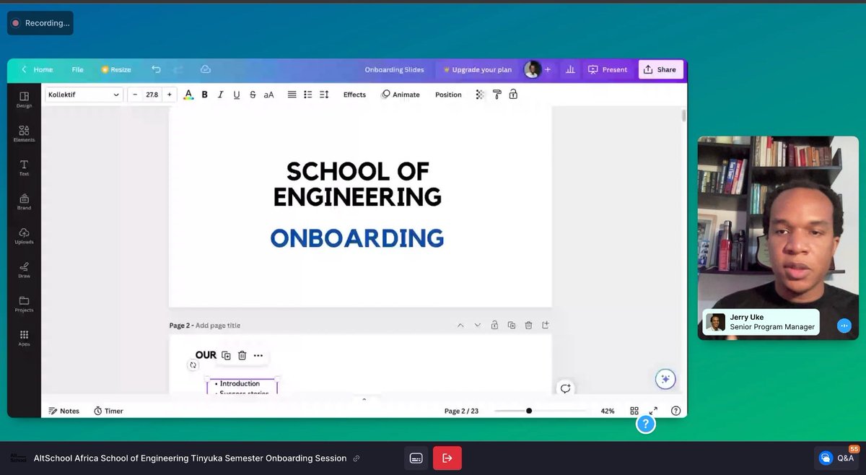
Task: Duplicate the selected element in floating toolbar
Action: [x=226, y=355]
